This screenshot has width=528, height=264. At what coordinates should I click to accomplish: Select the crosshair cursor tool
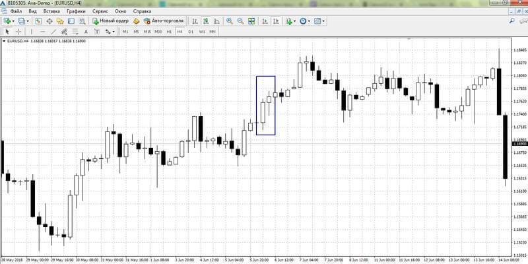point(18,32)
